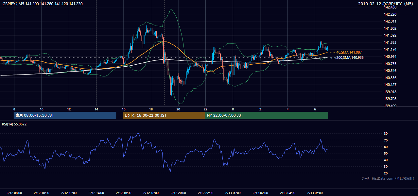Image resolution: width=418 pixels, height=196 pixels.
Task: Select the London 16:00-22:00 JST session bar
Action: coord(164,115)
